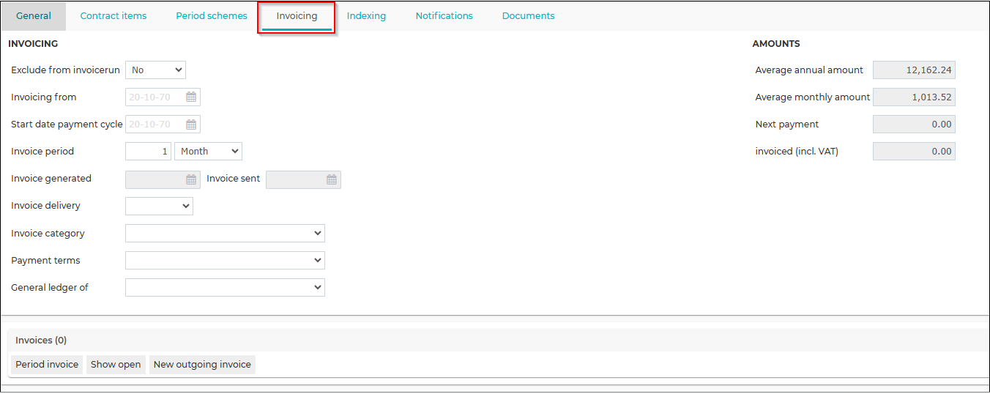Viewport: 990px width, 394px height.
Task: Create a New outgoing invoice
Action: (x=202, y=364)
